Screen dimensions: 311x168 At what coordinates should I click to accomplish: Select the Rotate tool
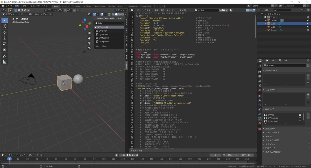[4, 38]
